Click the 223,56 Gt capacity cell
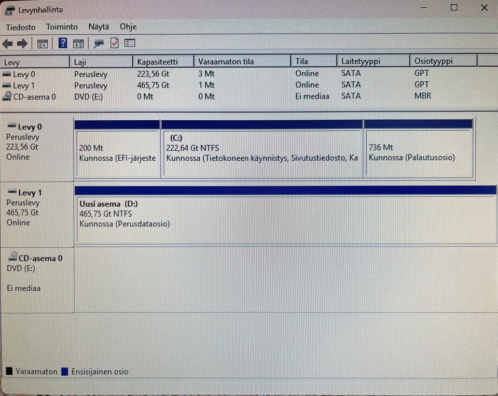 (153, 74)
